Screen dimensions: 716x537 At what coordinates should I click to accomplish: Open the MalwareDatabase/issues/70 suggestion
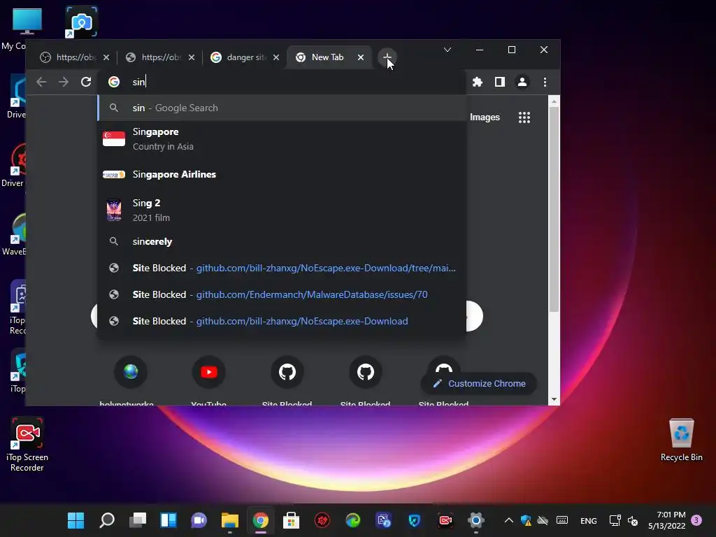click(x=282, y=294)
